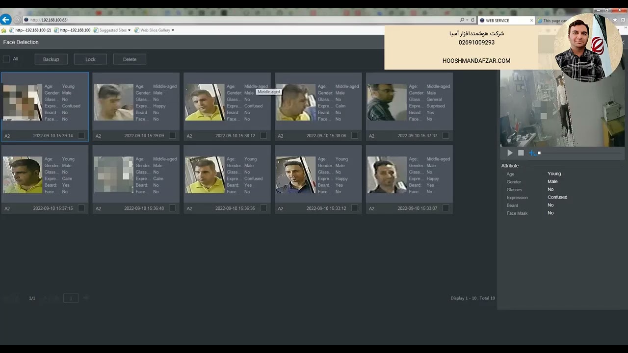Image resolution: width=628 pixels, height=353 pixels.
Task: Select the checkbox for record 15:37:15
Action: point(81,208)
